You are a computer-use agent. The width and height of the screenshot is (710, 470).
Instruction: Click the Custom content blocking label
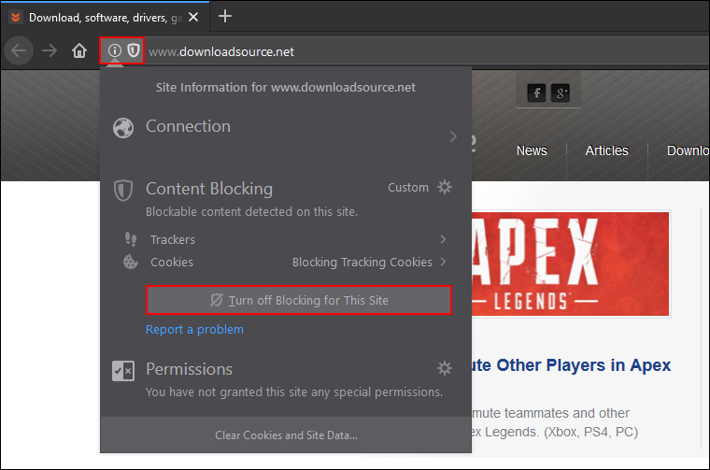point(408,188)
